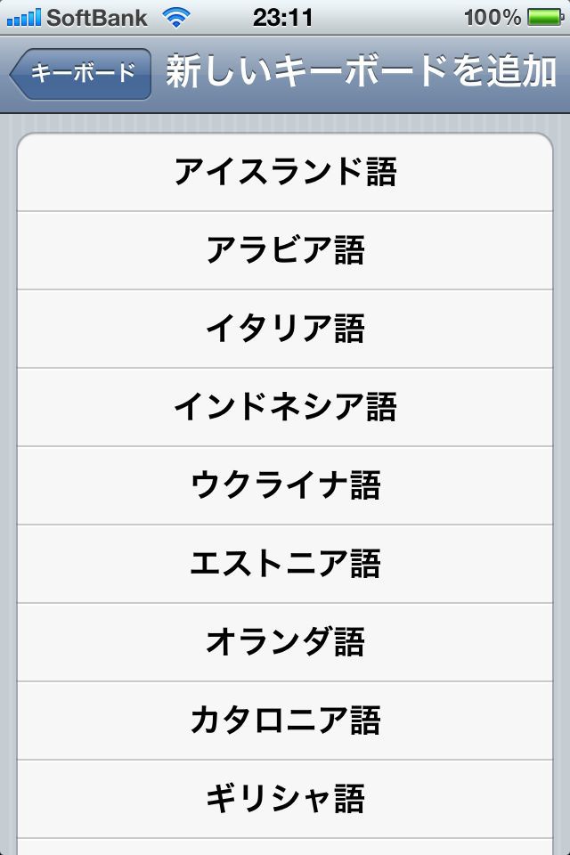Tap the 新しいキーボードを追加 title

point(361,71)
